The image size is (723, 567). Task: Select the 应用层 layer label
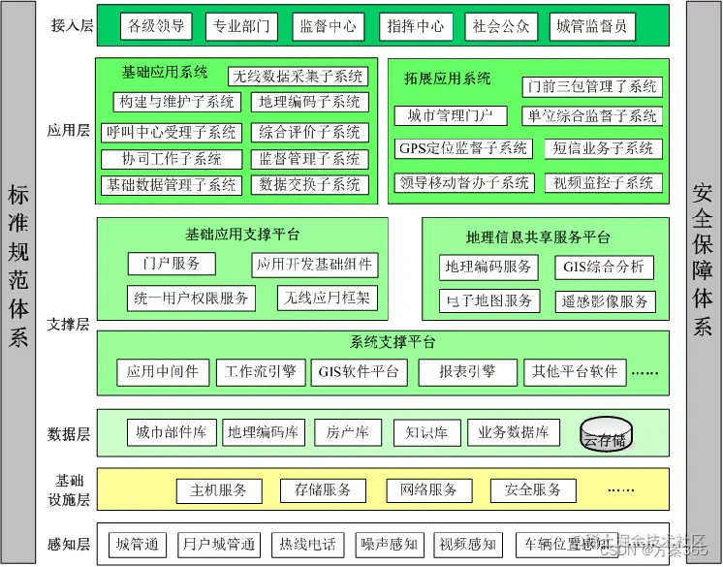point(68,131)
